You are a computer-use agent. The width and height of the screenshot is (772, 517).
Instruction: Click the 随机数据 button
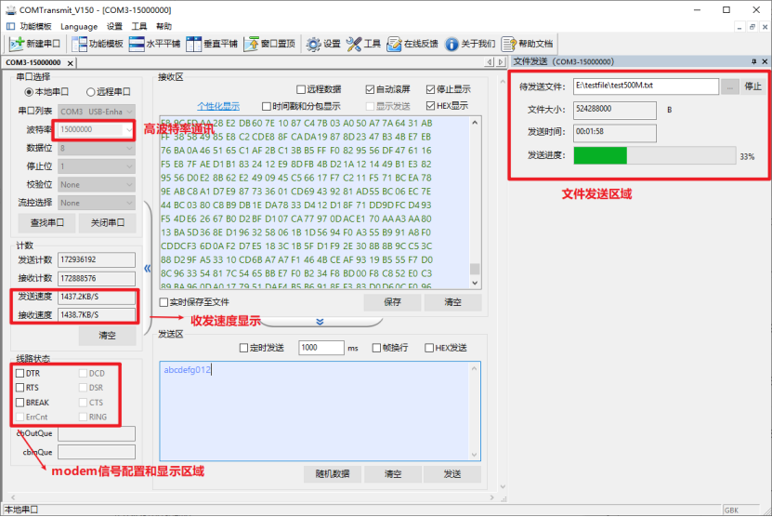(x=333, y=473)
